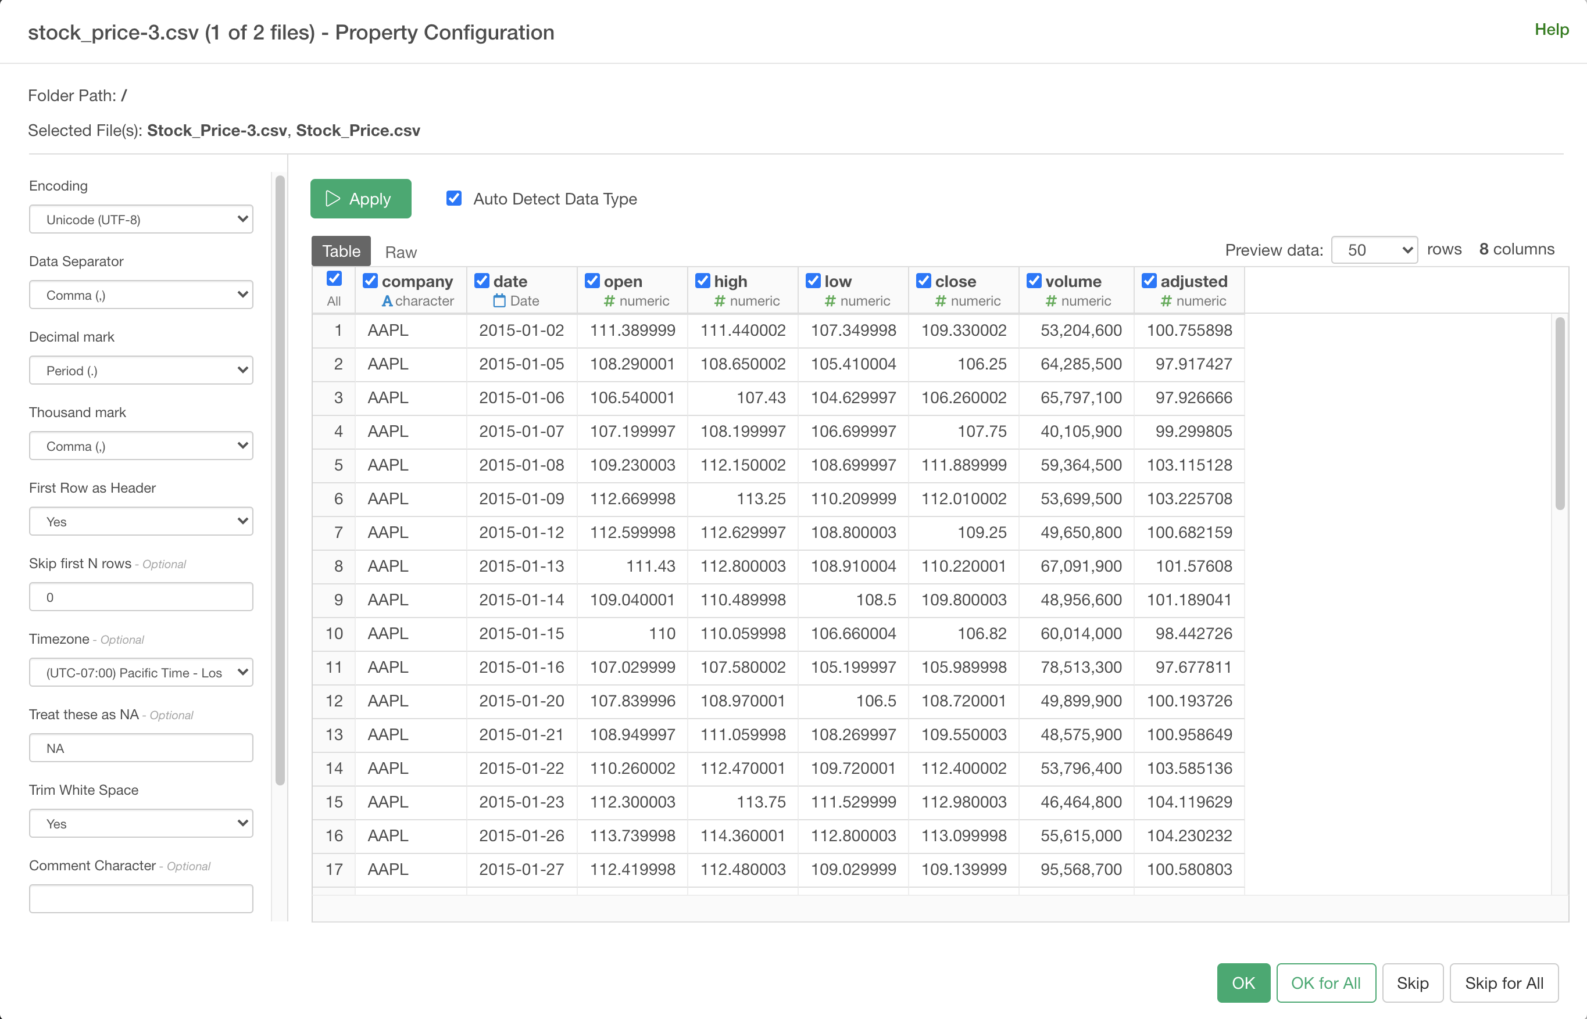The width and height of the screenshot is (1587, 1019).
Task: Click the OK for All button
Action: click(1325, 982)
